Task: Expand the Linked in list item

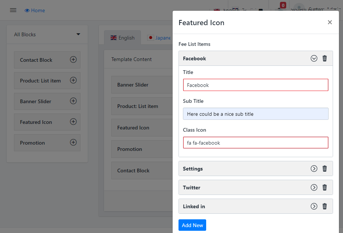Action: (x=314, y=206)
